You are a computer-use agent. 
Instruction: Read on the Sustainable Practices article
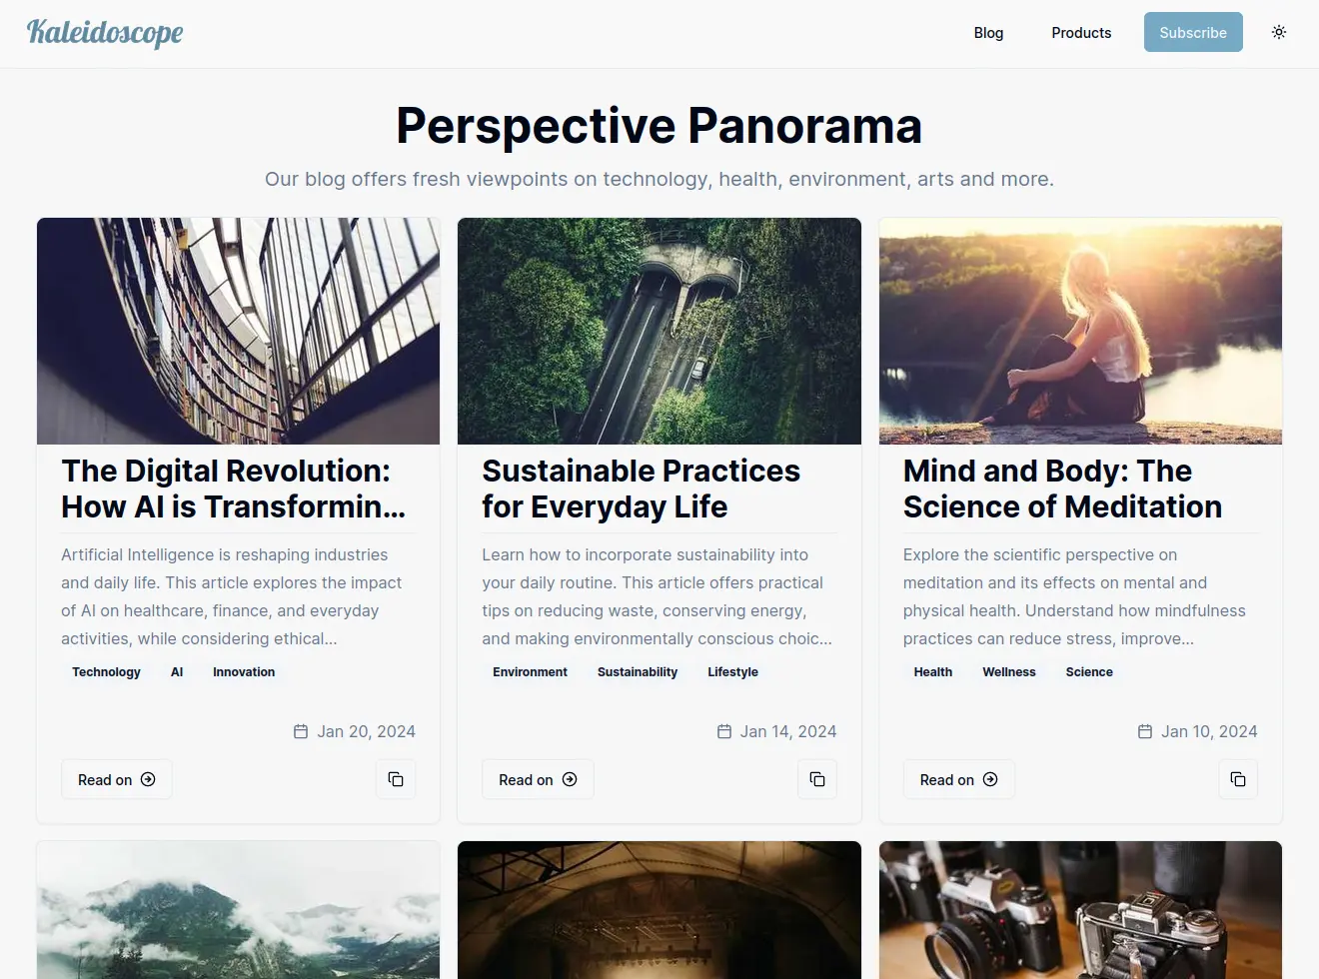click(538, 779)
